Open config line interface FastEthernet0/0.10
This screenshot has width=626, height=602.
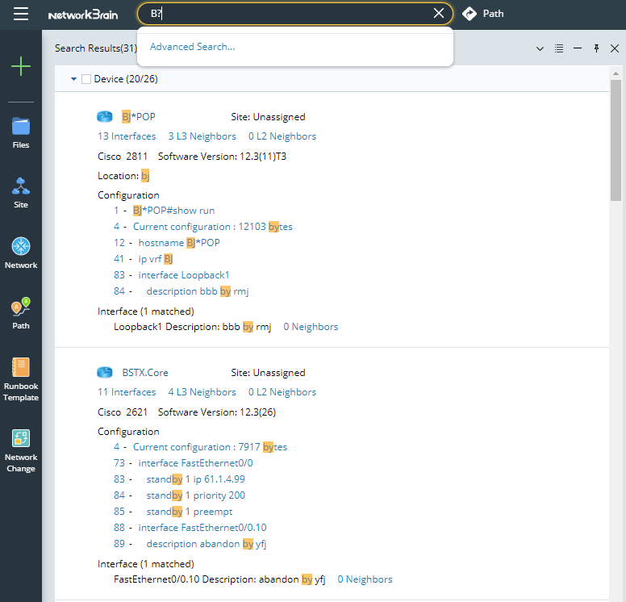[x=202, y=527]
